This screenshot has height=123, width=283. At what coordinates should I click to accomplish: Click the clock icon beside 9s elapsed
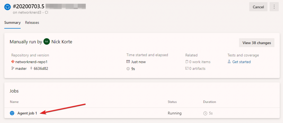click(128, 69)
